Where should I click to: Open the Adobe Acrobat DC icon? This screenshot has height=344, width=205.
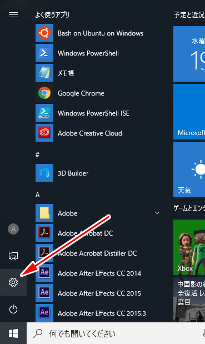(44, 233)
